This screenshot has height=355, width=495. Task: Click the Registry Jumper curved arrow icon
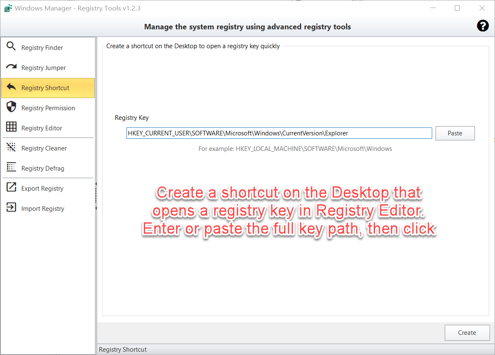[11, 67]
